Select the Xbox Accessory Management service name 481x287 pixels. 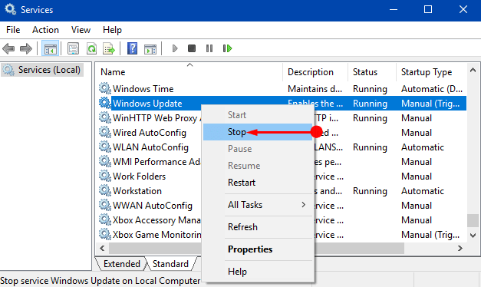(156, 220)
